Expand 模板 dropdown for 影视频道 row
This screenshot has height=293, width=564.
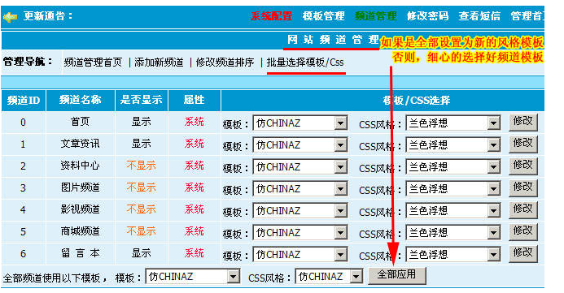(x=300, y=210)
